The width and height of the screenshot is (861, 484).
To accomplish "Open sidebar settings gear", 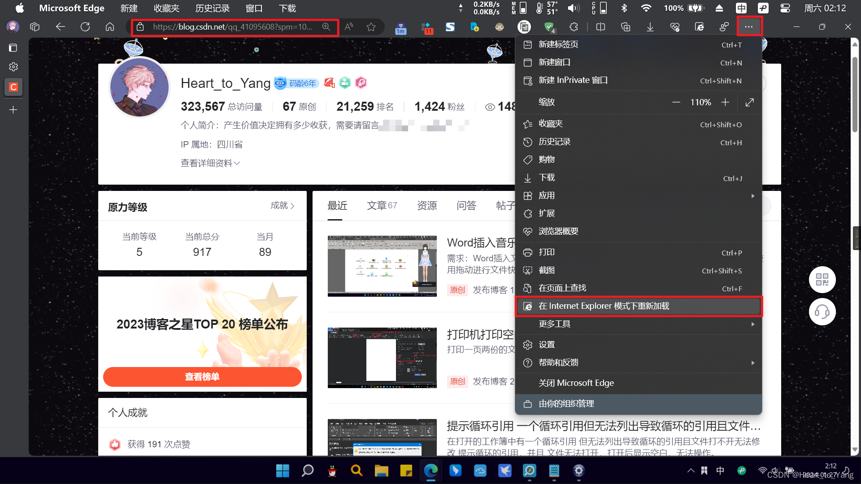I will (13, 67).
